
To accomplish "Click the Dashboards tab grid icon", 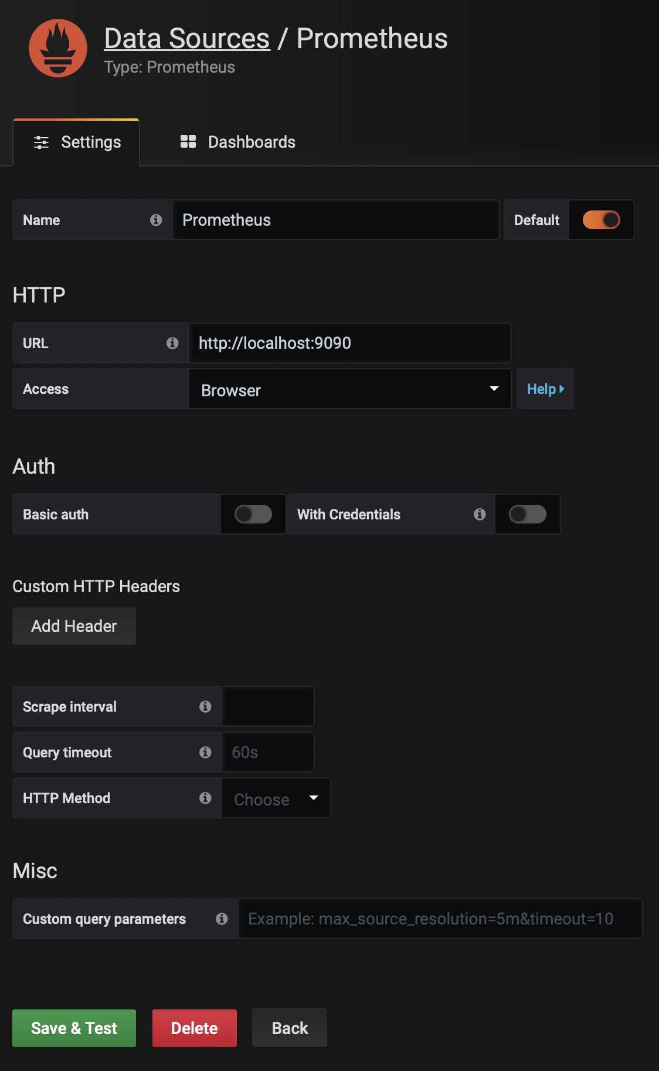I will point(188,141).
